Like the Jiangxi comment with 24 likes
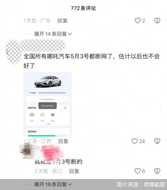 tap(135, 141)
